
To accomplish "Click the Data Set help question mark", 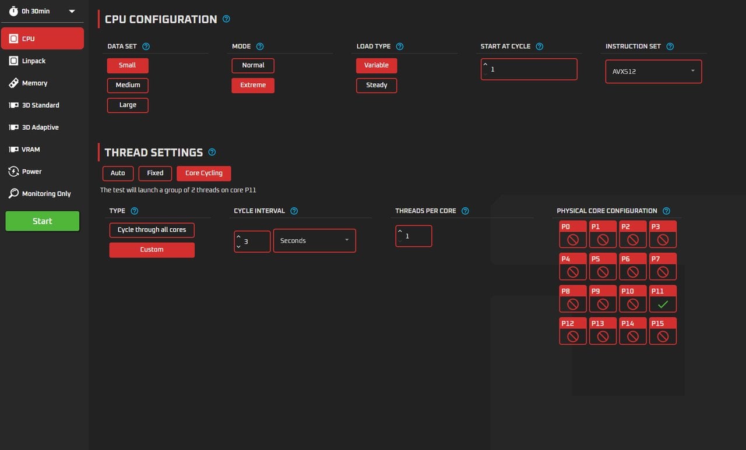I will tap(146, 47).
